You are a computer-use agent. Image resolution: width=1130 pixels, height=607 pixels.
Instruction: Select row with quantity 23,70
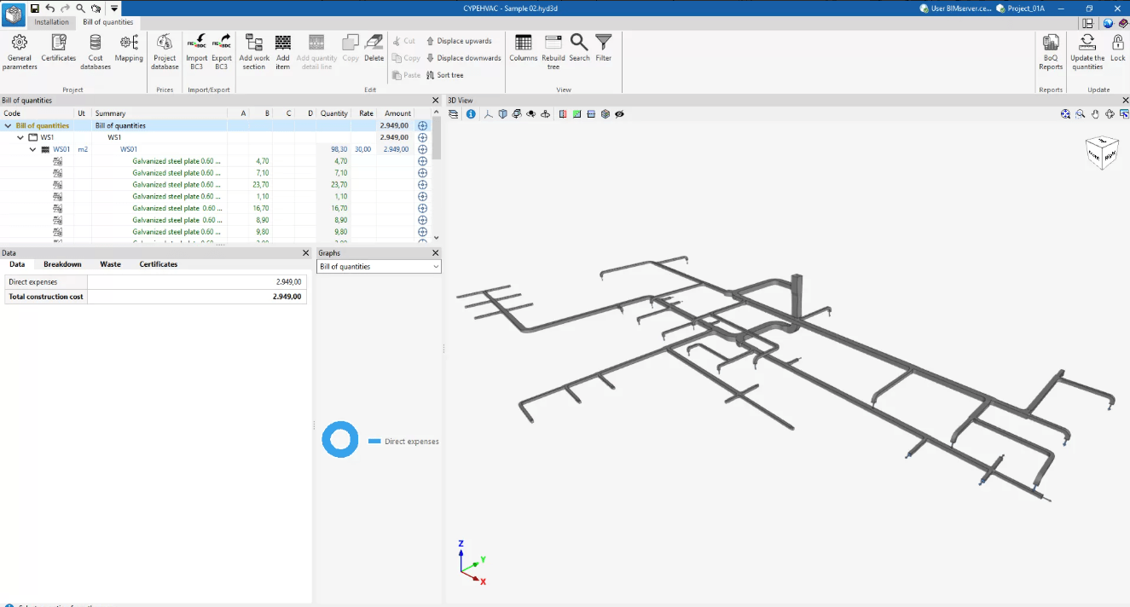pyautogui.click(x=215, y=184)
